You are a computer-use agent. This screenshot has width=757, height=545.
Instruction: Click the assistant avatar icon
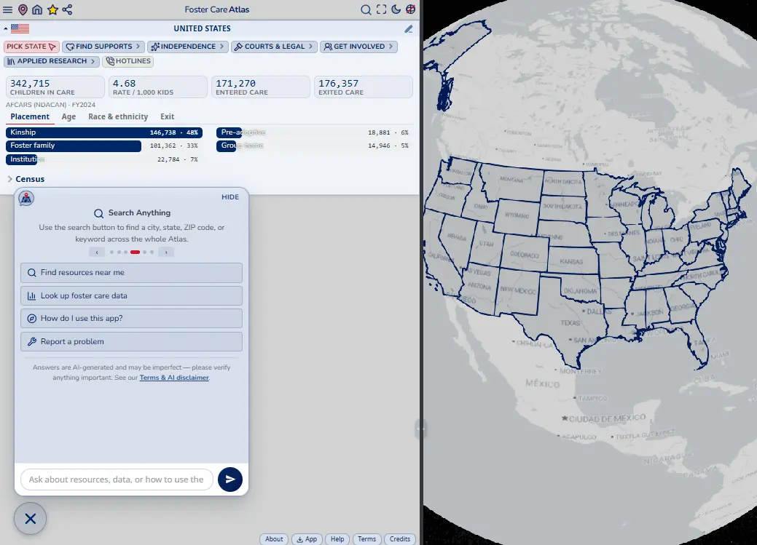[26, 198]
